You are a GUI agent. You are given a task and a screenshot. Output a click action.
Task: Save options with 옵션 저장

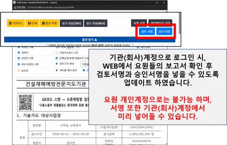click(49, 23)
